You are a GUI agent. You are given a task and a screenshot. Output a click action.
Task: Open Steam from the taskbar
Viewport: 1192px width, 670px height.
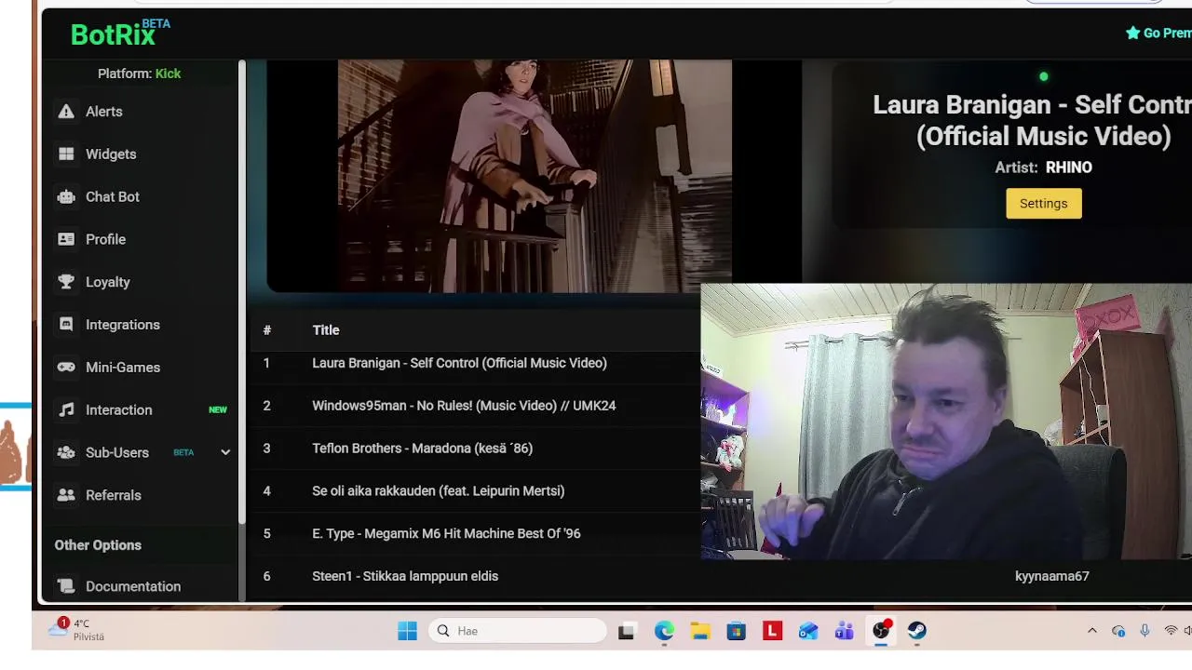(917, 631)
